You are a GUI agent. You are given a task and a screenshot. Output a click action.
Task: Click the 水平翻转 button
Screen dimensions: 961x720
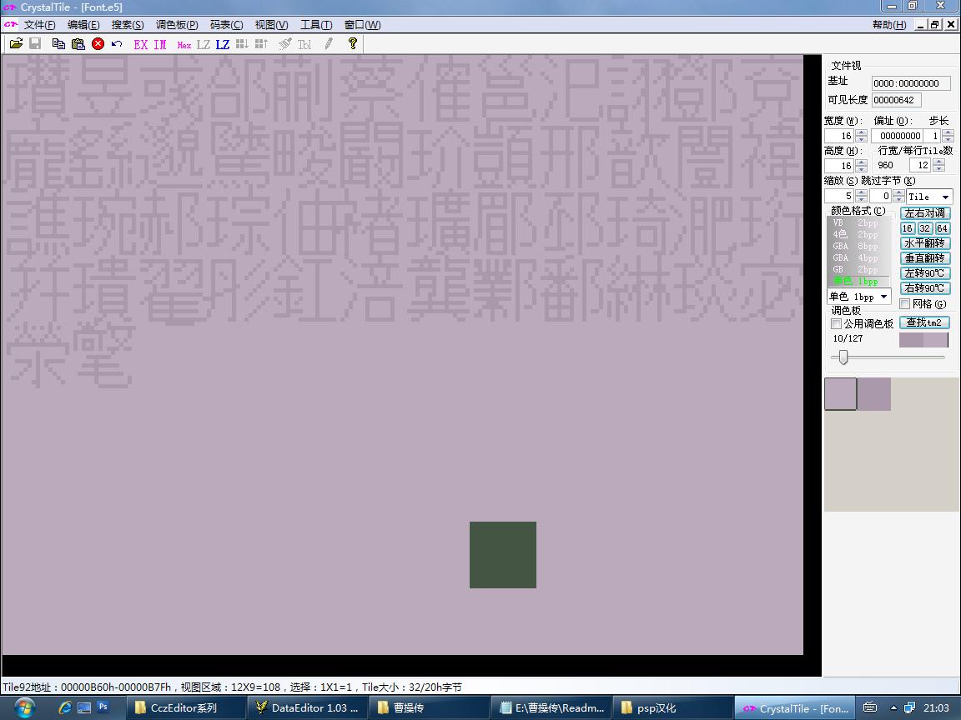924,243
